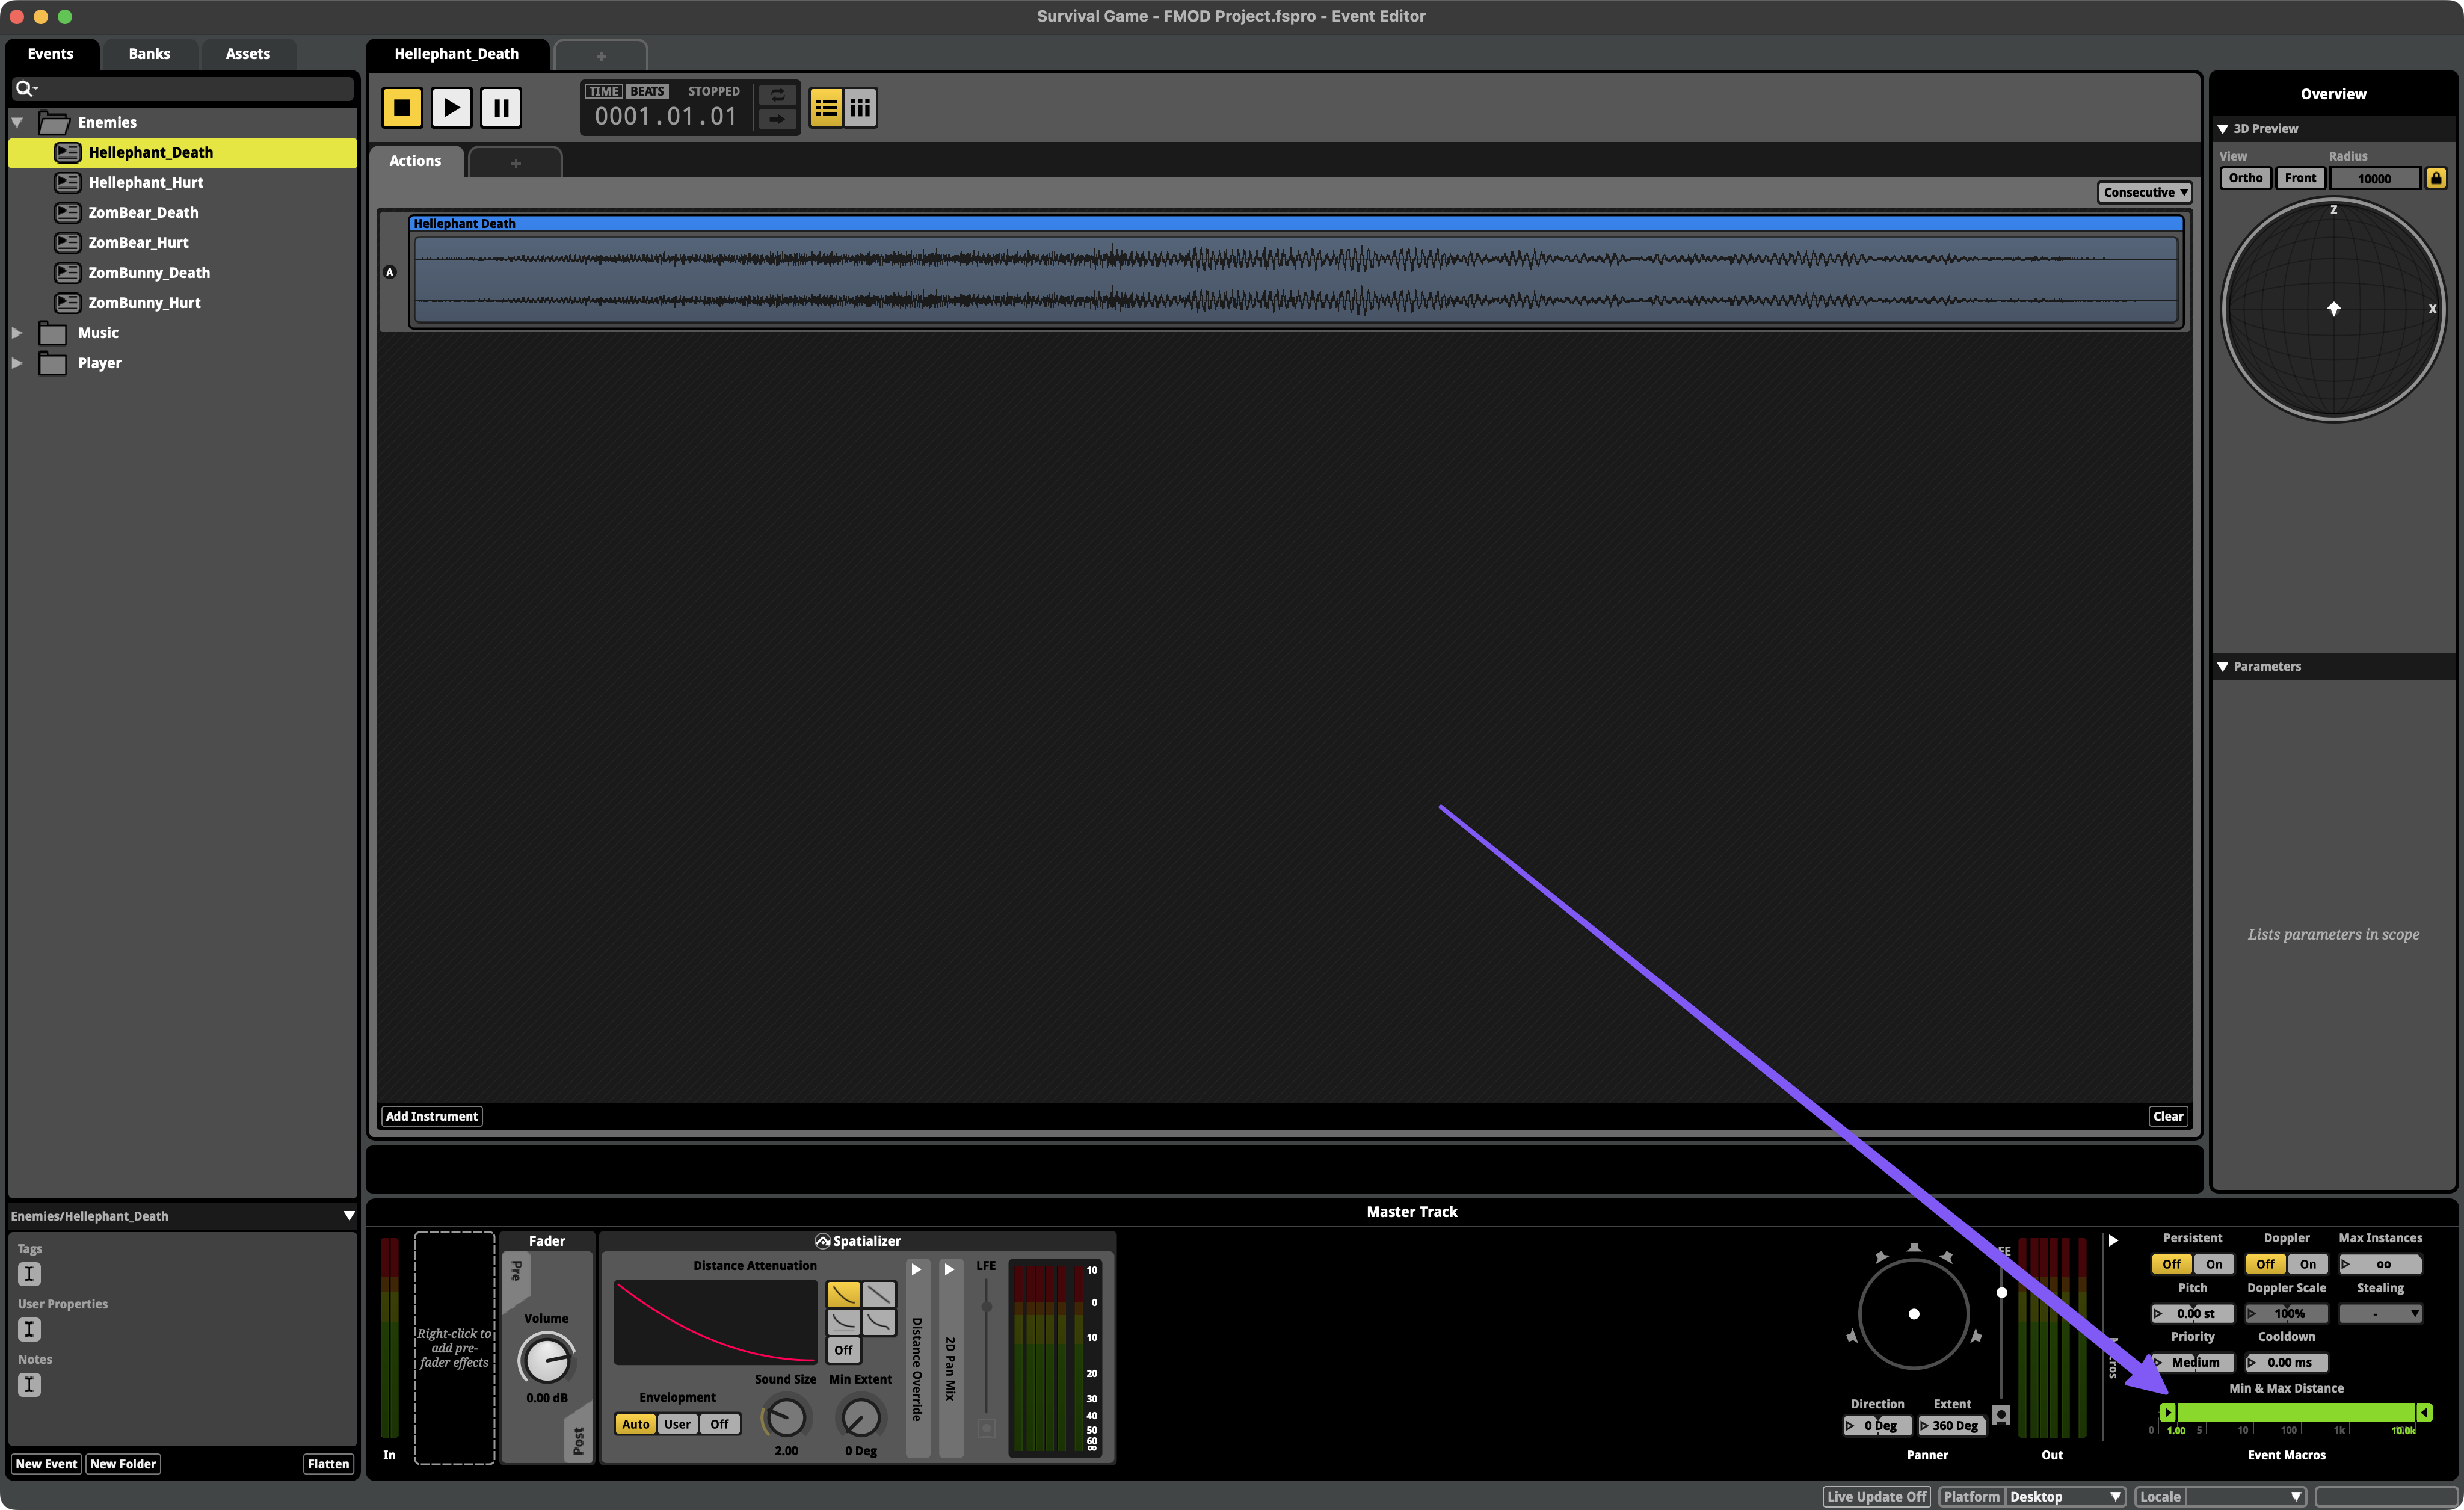Select the linear distance attenuation curve
Image resolution: width=2464 pixels, height=1510 pixels.
(879, 1294)
